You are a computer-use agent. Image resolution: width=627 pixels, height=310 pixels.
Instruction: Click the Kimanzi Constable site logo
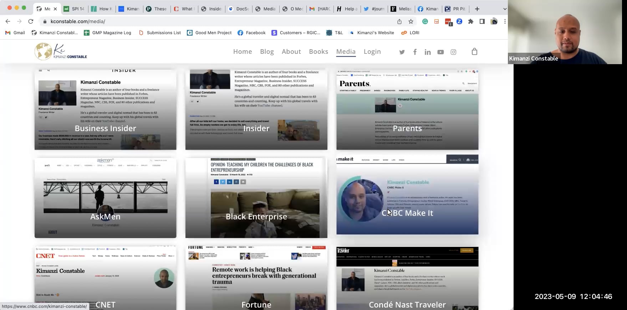tap(61, 51)
